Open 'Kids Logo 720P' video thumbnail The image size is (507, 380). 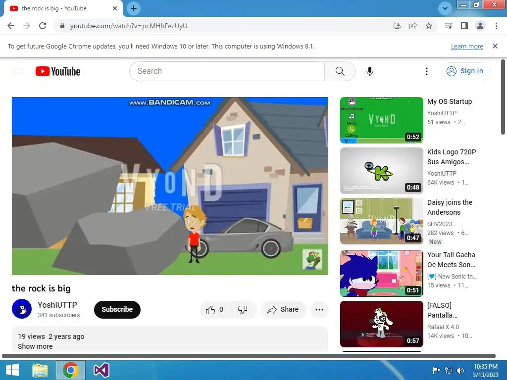(382, 171)
